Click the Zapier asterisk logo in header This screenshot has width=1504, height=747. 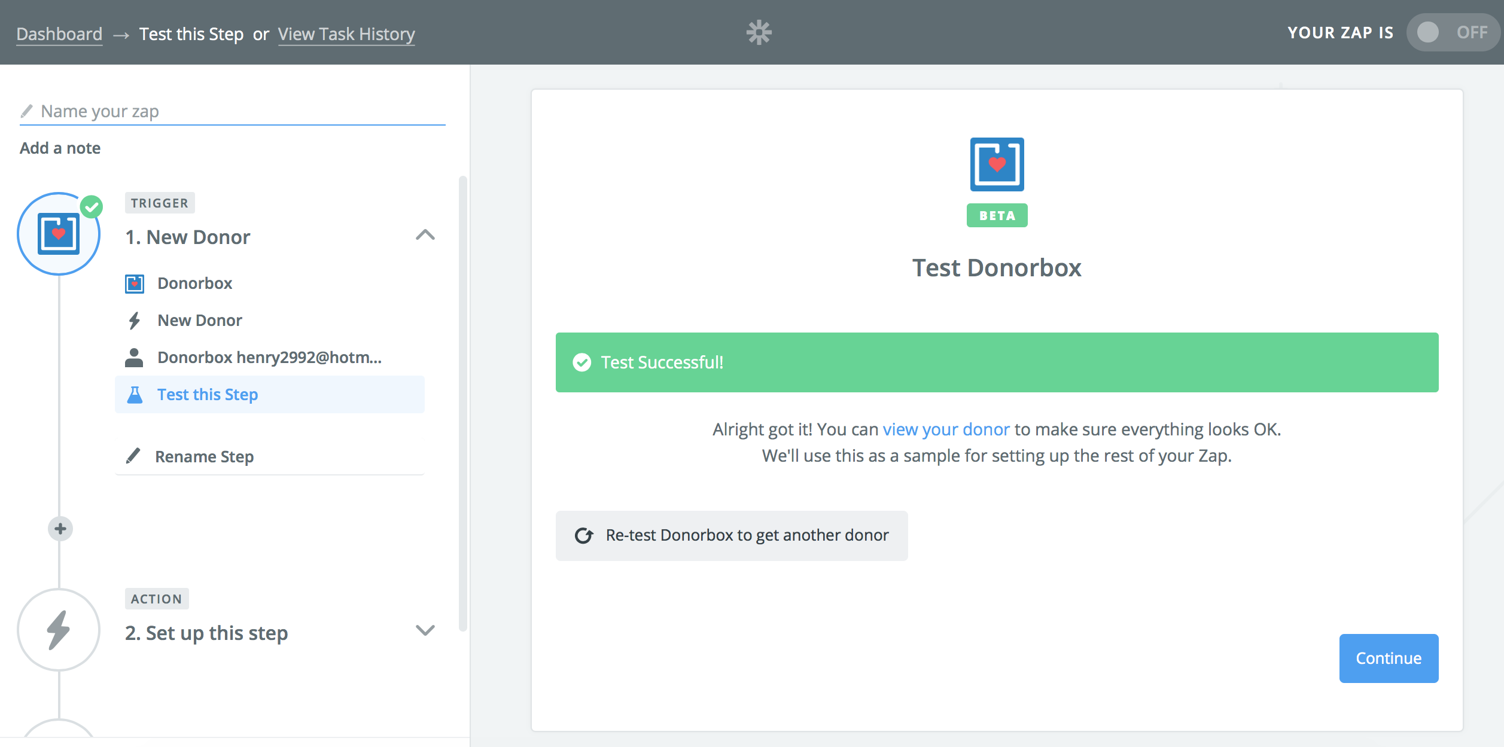pyautogui.click(x=759, y=32)
